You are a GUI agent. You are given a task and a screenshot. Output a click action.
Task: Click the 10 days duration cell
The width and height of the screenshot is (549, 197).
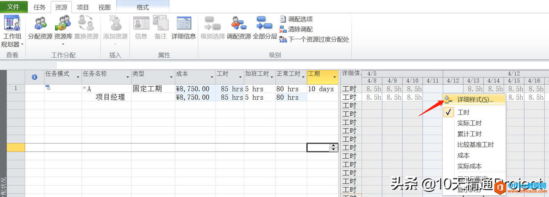pyautogui.click(x=322, y=89)
